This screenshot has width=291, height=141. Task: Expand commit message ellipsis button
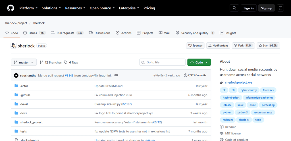point(116,75)
